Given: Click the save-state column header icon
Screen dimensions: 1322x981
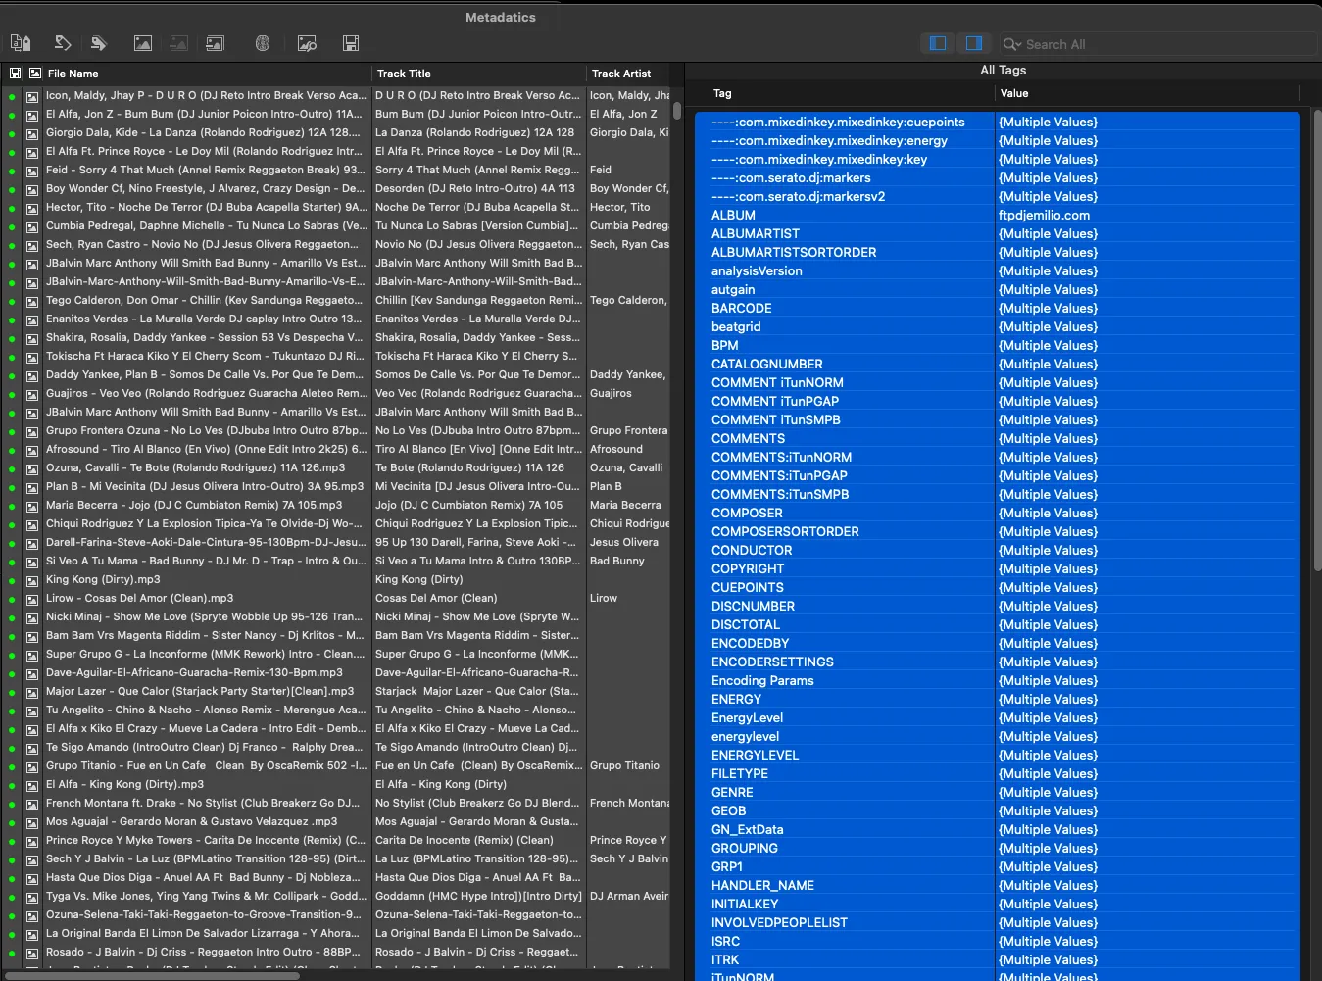Looking at the screenshot, I should (x=15, y=74).
